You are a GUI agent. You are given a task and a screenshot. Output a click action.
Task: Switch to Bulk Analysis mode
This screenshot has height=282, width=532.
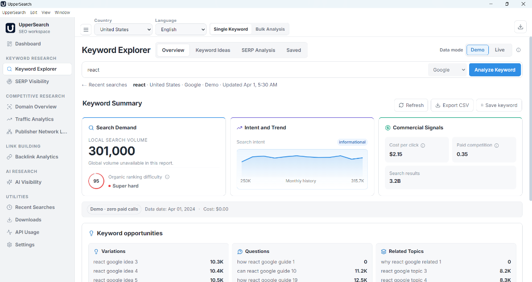[270, 29]
